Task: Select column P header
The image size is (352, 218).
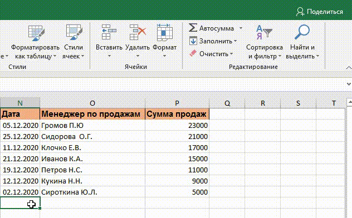Action: click(177, 103)
